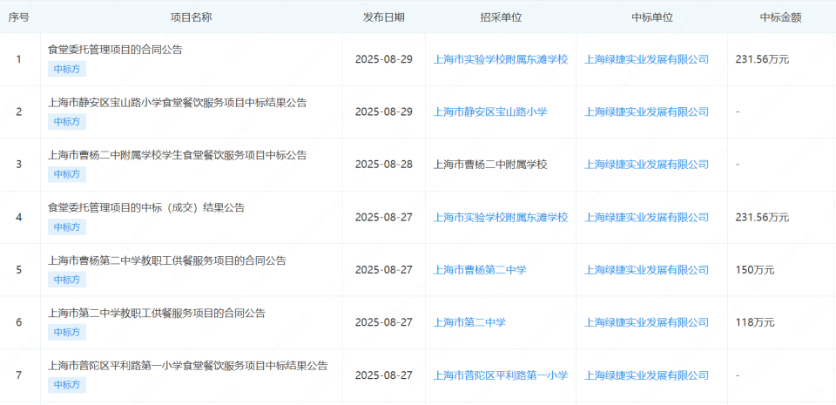Click the 中标单位 column header
The height and width of the screenshot is (405, 836).
coord(652,17)
